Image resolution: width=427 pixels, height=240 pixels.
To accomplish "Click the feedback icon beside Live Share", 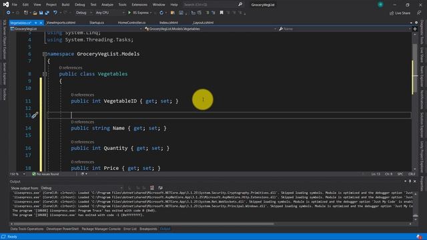I will [419, 13].
